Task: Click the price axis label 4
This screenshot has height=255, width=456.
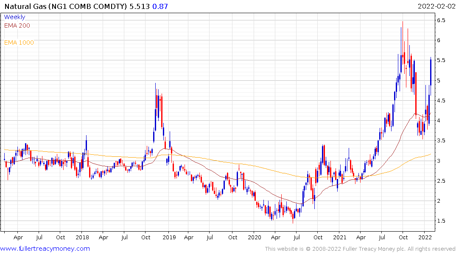Action: click(439, 120)
